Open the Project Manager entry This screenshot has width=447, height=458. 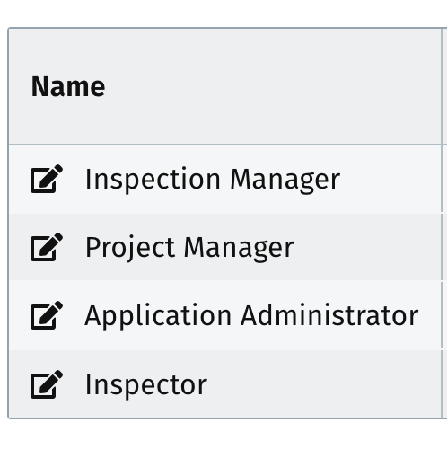coord(189,248)
